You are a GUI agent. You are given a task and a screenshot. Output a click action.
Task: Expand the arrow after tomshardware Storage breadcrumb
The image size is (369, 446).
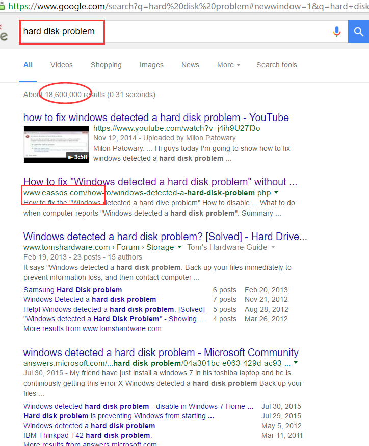pyautogui.click(x=179, y=247)
